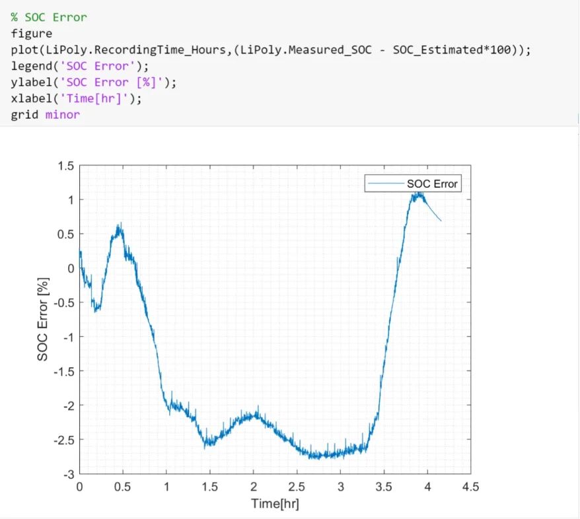The height and width of the screenshot is (519, 580).
Task: Click the '% SOC Error' comment line
Action: point(49,17)
